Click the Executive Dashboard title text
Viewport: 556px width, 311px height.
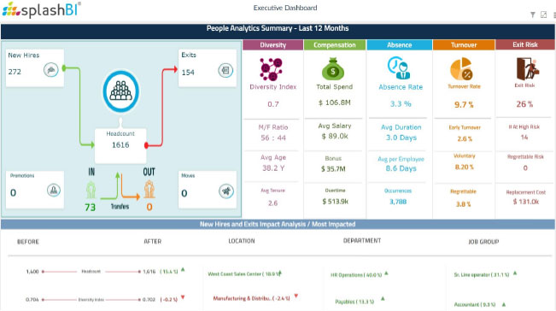[285, 8]
